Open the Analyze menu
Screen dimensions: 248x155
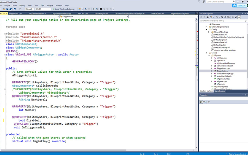coord(50,6)
